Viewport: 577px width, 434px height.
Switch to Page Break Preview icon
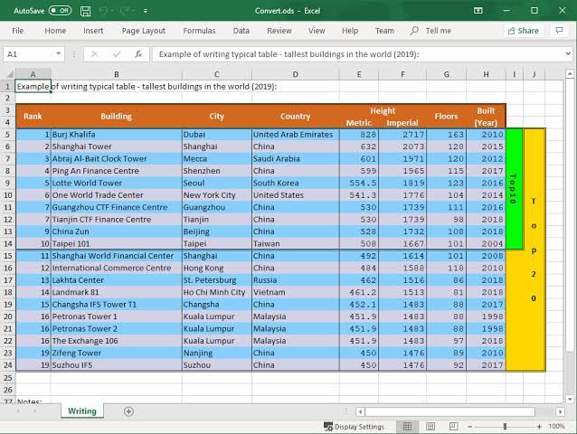453,426
